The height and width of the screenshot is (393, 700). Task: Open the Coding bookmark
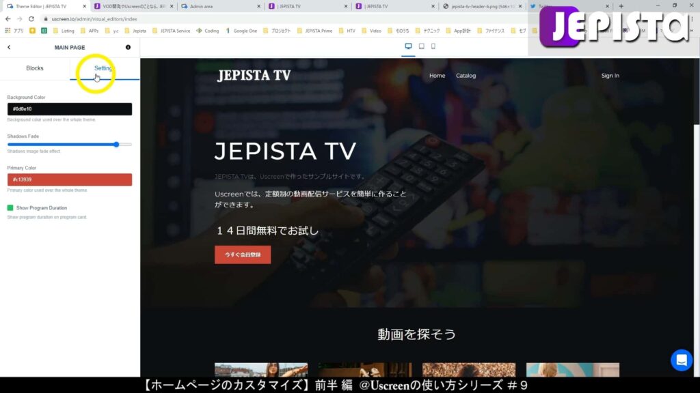208,31
